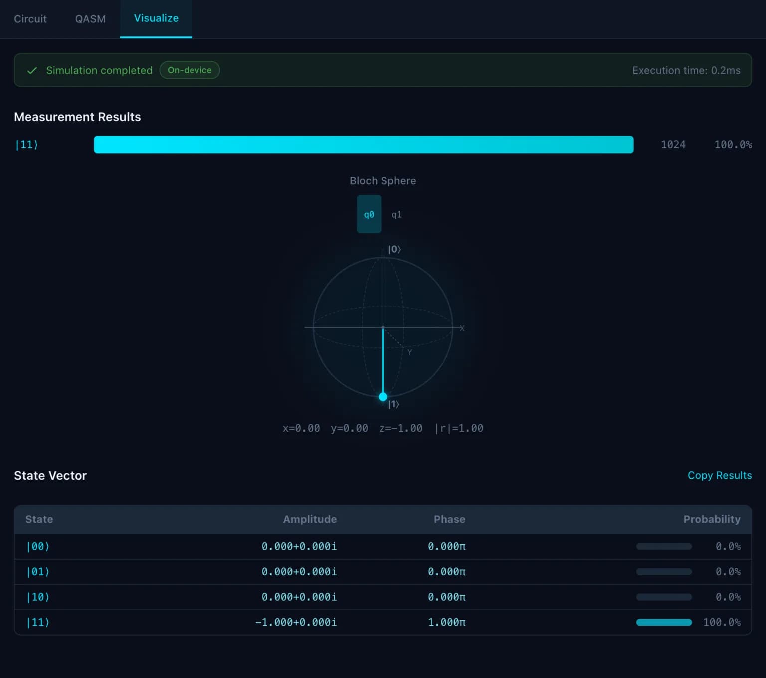Click the Bloch vector endpoint dot at |1⟩

pos(383,397)
